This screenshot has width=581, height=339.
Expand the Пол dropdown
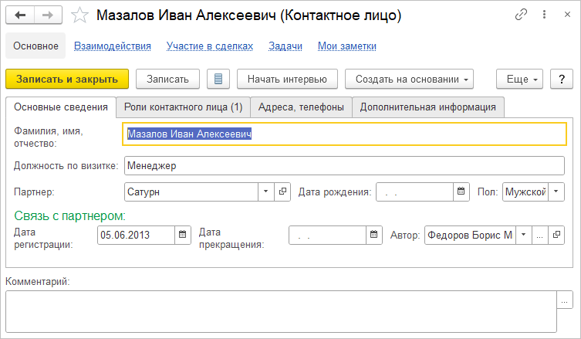pos(557,192)
